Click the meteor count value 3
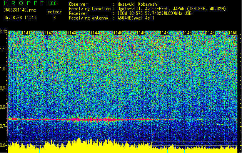 pos(55,18)
